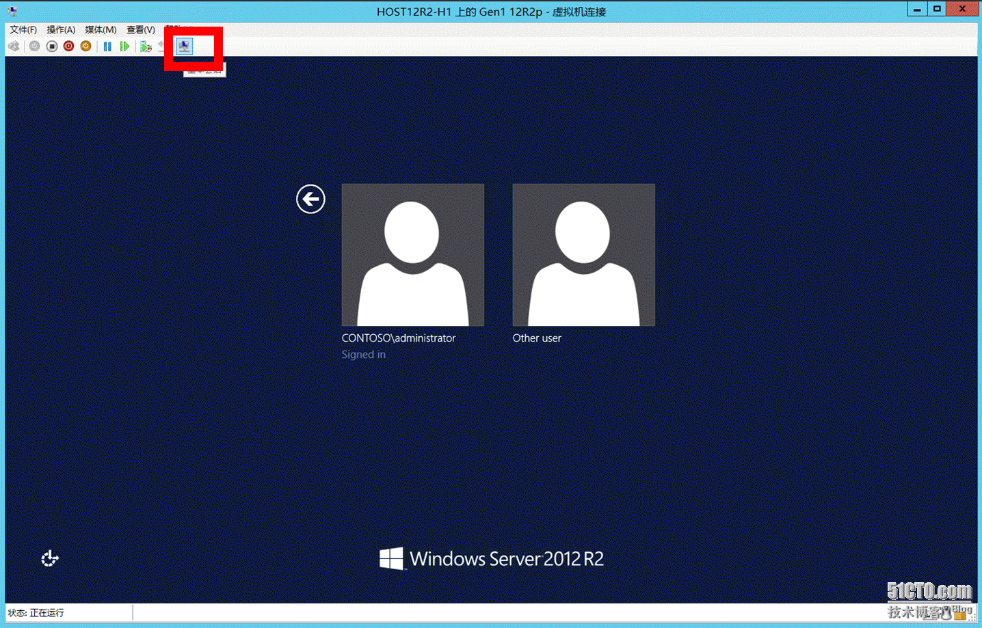Open the 文件(F) menu
Image resolution: width=982 pixels, height=628 pixels.
coord(23,29)
